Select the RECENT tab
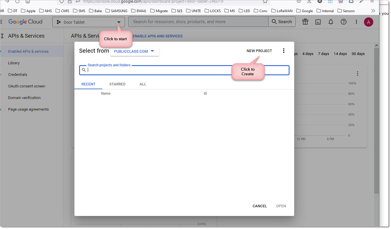The height and width of the screenshot is (229, 391). click(x=88, y=84)
